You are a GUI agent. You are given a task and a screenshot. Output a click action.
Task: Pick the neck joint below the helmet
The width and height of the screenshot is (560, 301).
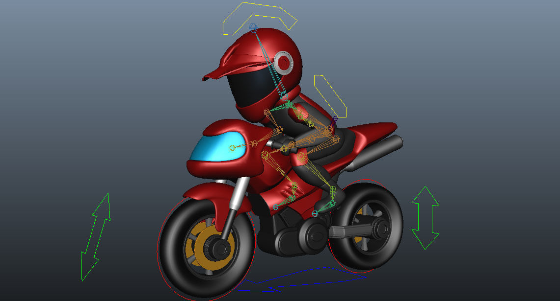[284, 96]
